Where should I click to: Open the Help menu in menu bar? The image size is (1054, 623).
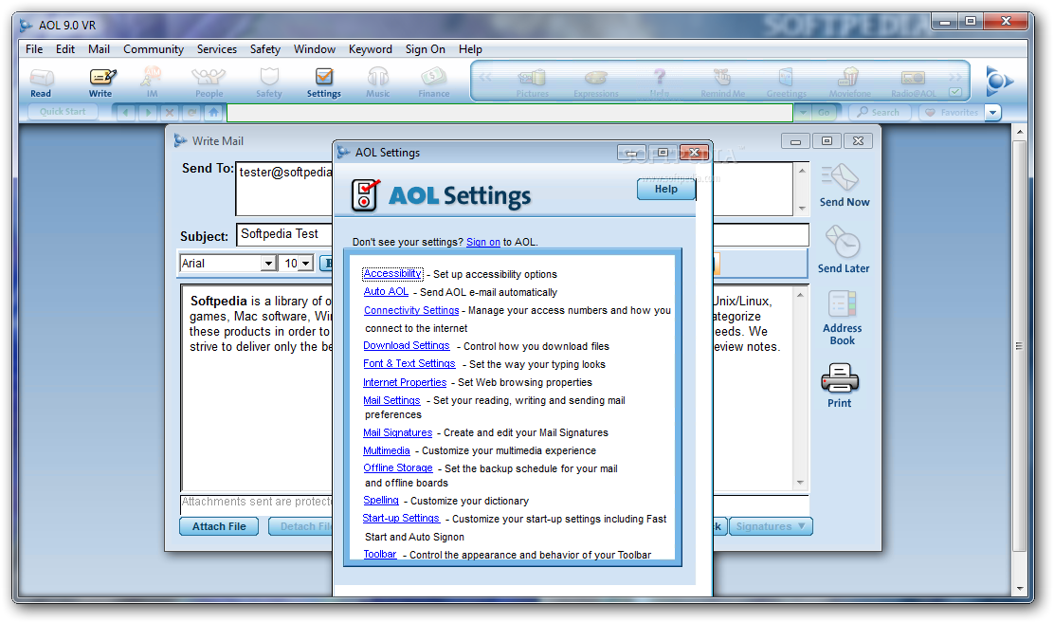pos(470,49)
